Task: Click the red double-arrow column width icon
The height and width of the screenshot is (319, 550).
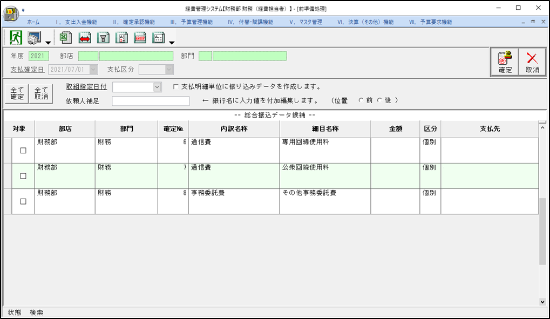Action: click(x=85, y=38)
